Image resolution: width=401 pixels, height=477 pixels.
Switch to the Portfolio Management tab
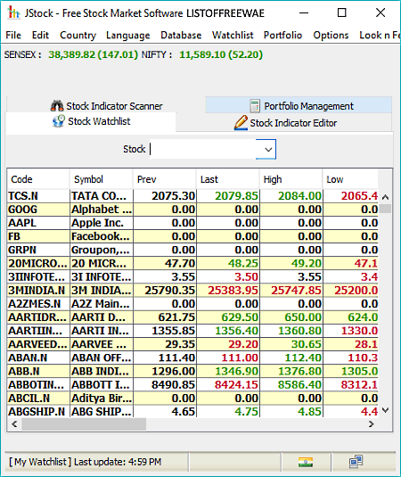tap(299, 105)
